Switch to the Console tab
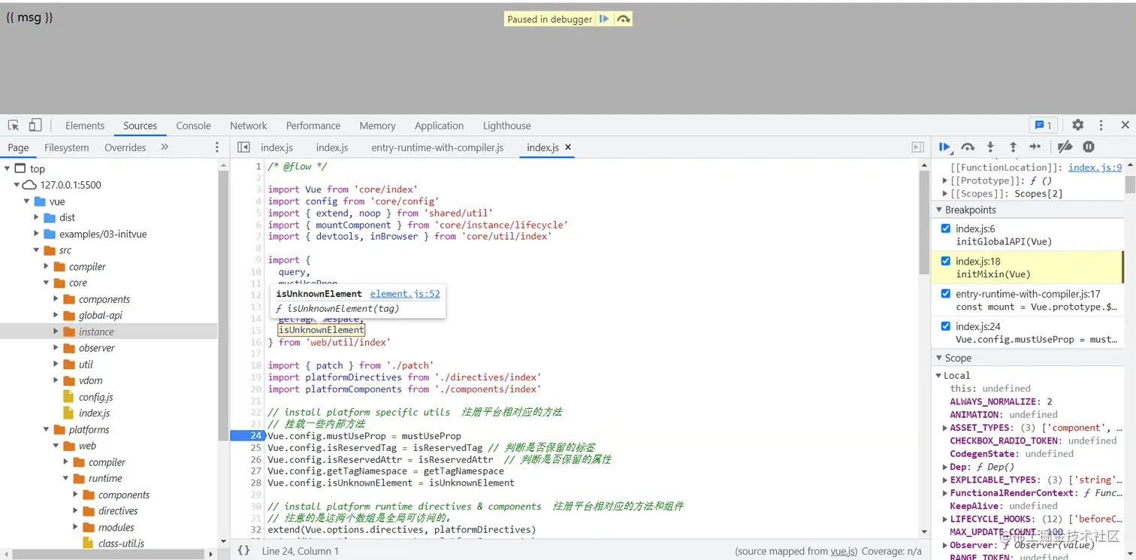 (194, 126)
